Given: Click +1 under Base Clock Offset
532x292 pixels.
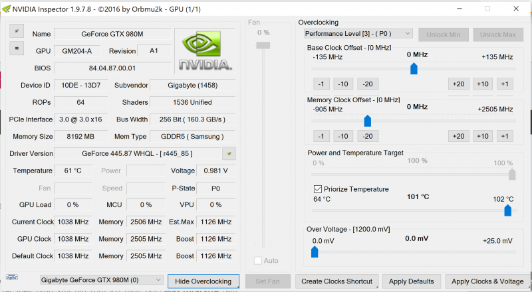Looking at the screenshot, I should pos(505,84).
